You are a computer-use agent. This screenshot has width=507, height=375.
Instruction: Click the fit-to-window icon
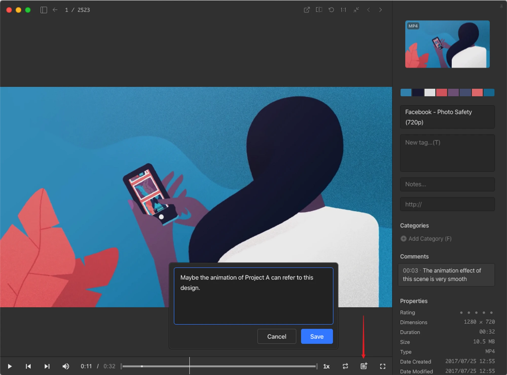coord(356,10)
